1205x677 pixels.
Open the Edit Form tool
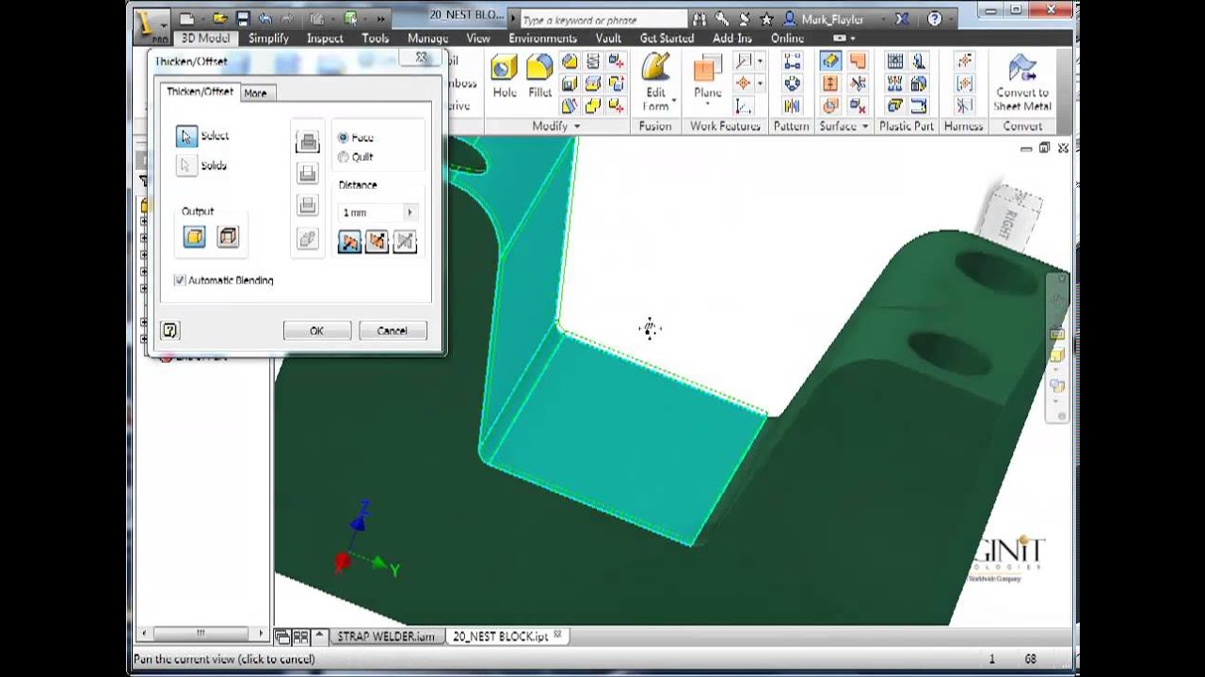(x=655, y=83)
